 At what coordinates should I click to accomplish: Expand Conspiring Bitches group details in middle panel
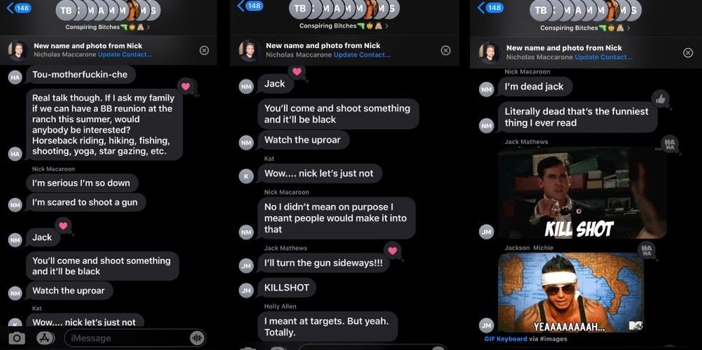pos(344,26)
